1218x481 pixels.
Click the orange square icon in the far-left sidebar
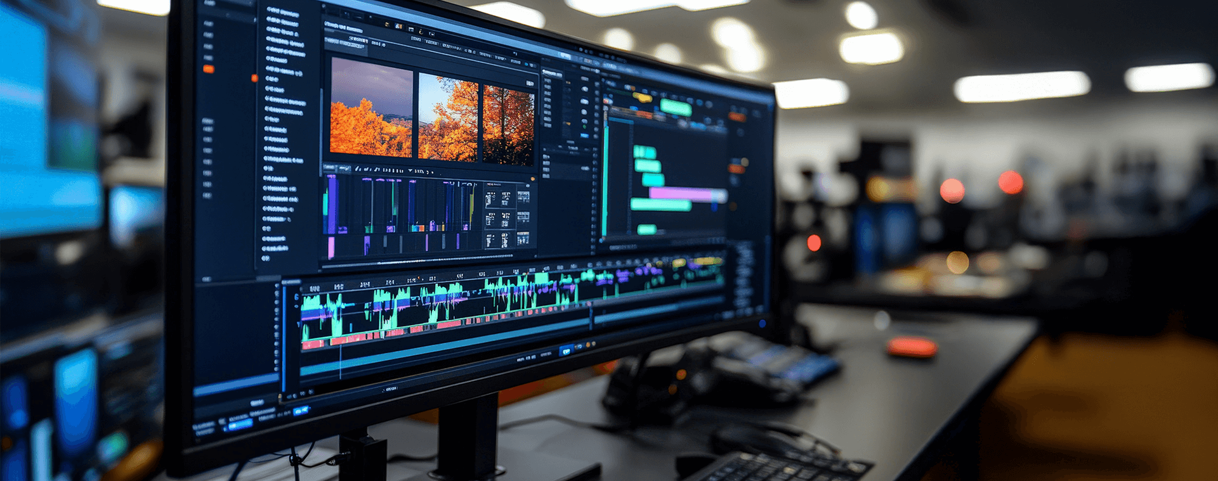pyautogui.click(x=208, y=69)
